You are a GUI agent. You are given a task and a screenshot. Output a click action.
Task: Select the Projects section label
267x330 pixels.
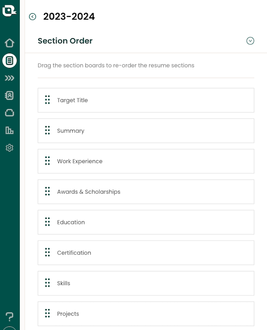68,314
